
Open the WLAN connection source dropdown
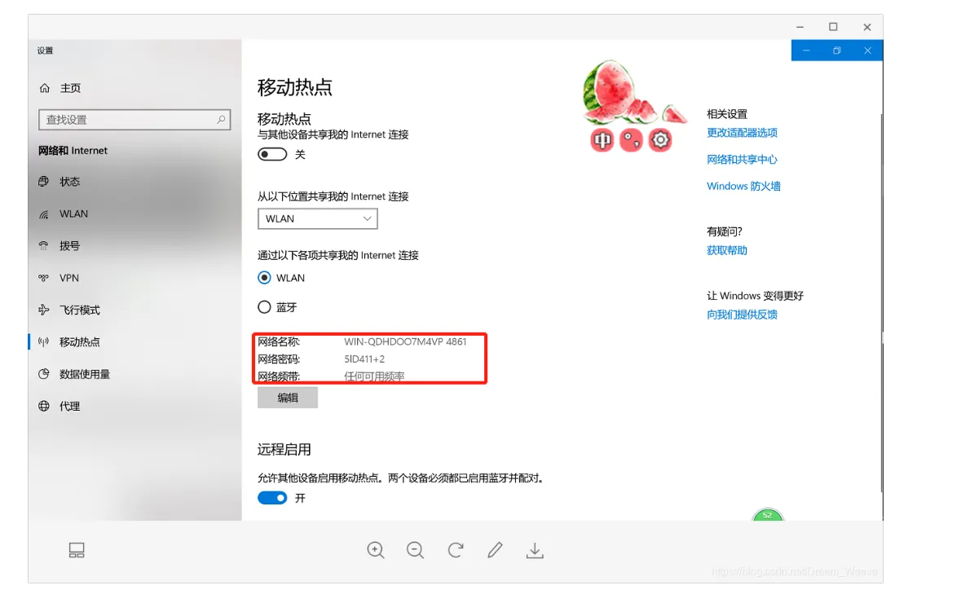317,219
